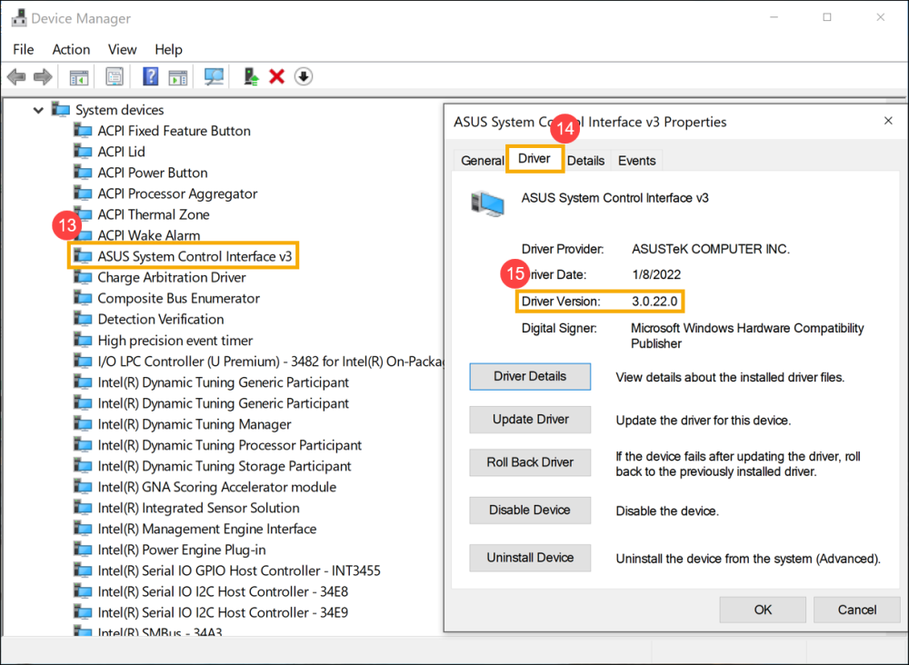
Task: Toggle the show/hide console tree icon
Action: (79, 76)
